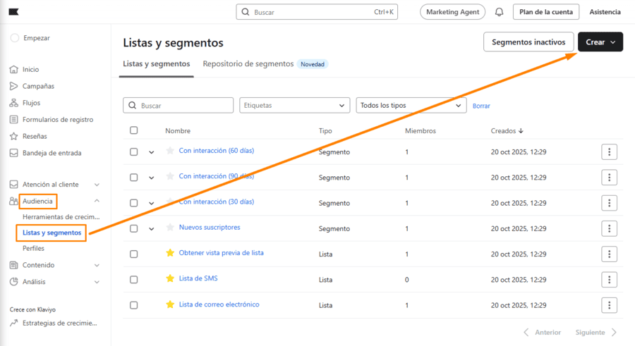Expand the Con interacción (90 días) row chevron
Screen dimensions: 635x346
151,178
